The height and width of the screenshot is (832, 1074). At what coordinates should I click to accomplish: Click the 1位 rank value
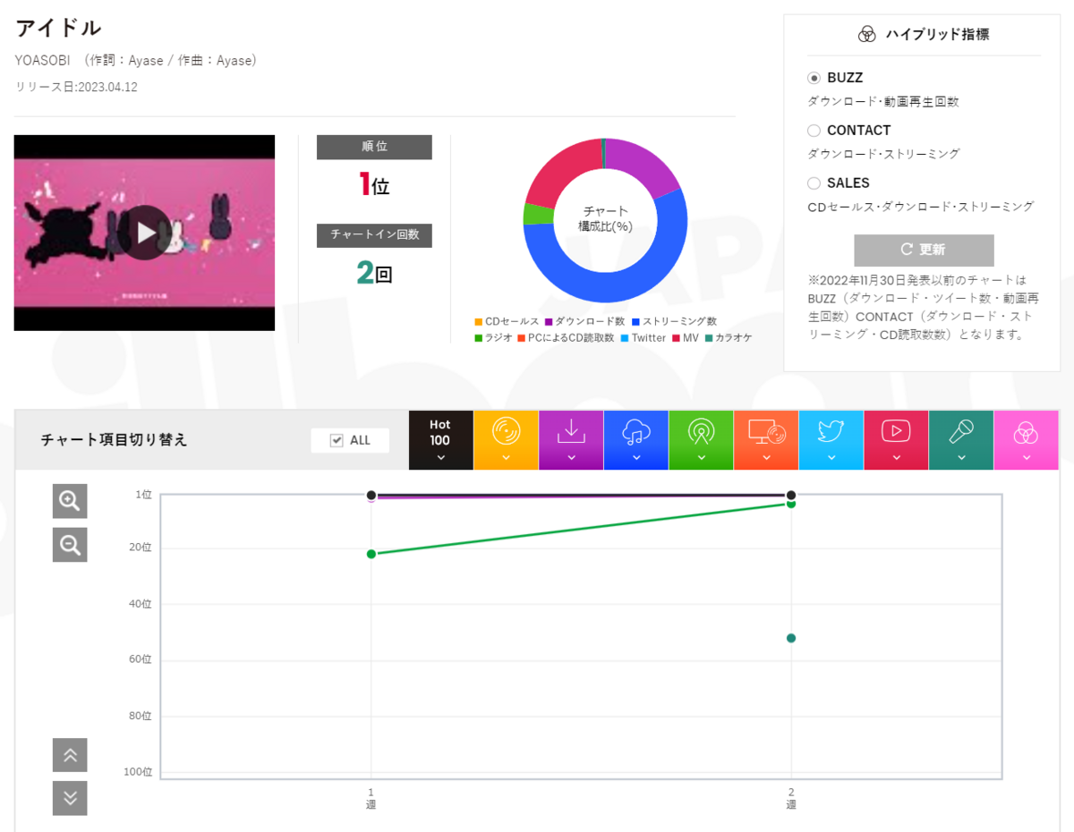tap(374, 184)
